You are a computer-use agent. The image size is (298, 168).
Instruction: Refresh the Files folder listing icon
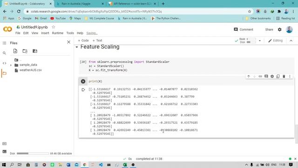point(25,51)
